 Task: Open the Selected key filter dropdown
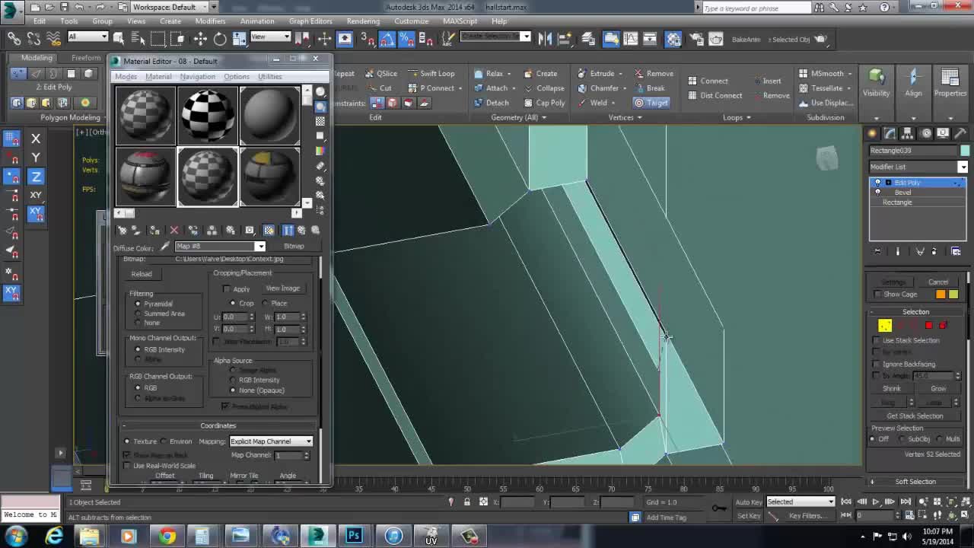pos(801,502)
